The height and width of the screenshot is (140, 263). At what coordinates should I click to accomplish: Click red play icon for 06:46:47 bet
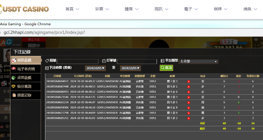(189, 102)
